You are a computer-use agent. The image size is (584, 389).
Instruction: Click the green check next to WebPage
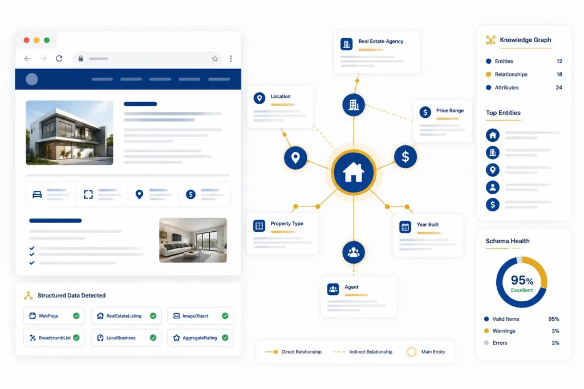click(x=76, y=316)
